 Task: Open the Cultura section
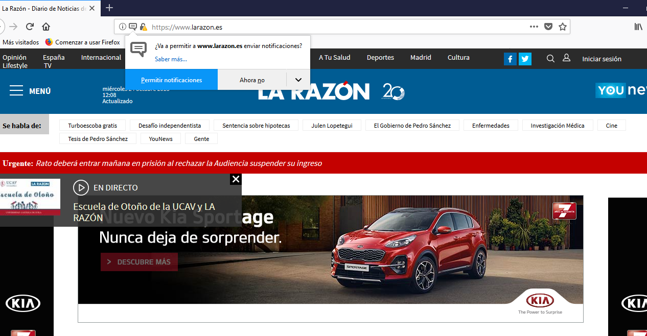pyautogui.click(x=458, y=58)
